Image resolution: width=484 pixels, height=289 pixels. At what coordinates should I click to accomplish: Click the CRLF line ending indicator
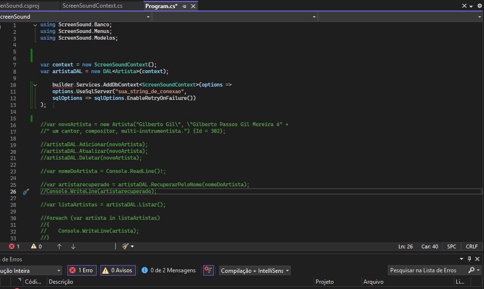click(472, 246)
